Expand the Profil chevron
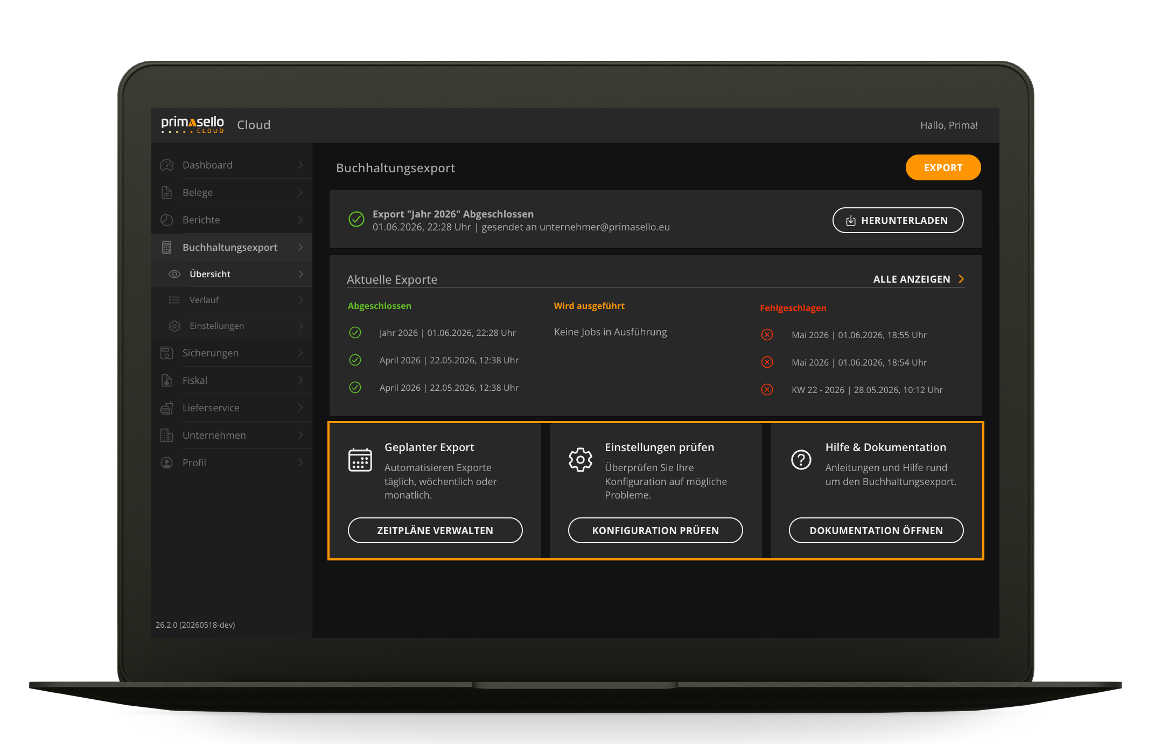The image size is (1154, 744). 300,463
